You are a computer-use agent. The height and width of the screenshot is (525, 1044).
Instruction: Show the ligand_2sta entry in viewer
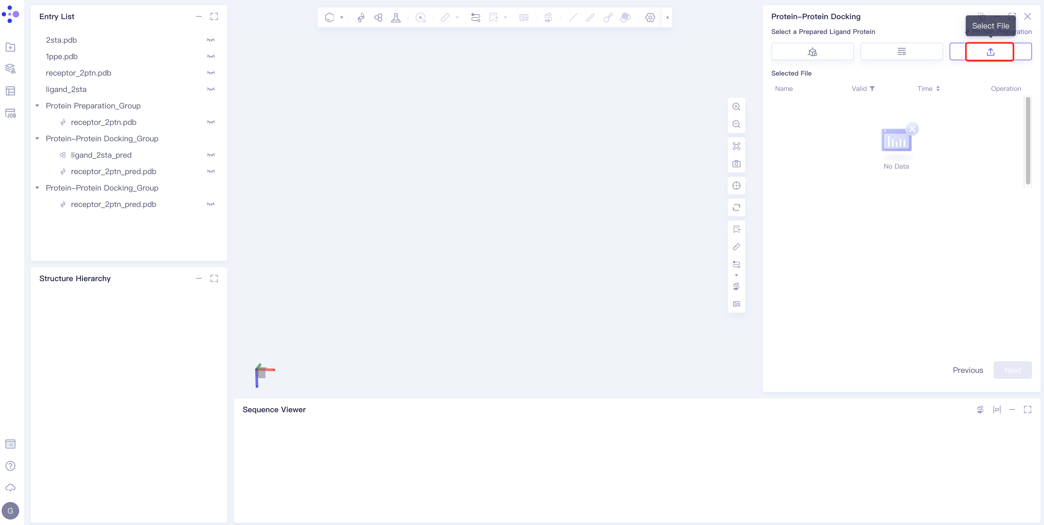(x=211, y=89)
